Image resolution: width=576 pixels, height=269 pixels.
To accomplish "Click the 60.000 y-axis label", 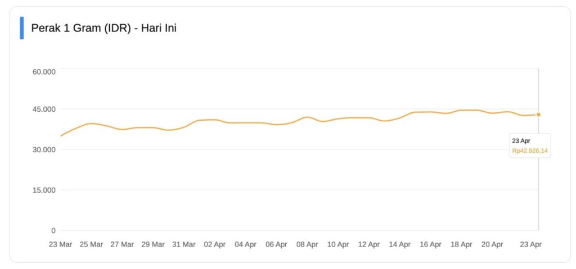I will click(43, 71).
